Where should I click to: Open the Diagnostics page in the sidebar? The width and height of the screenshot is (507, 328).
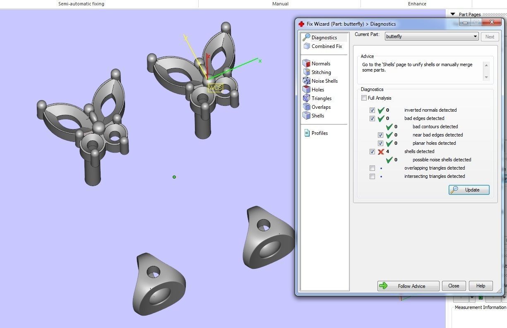pyautogui.click(x=325, y=37)
